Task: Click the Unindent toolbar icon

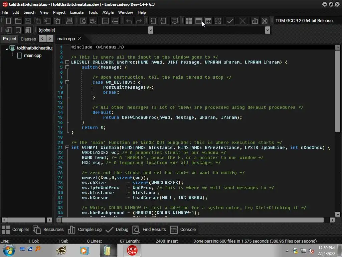Action: point(163,21)
